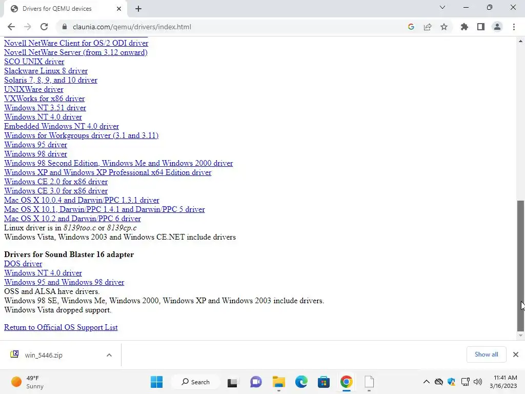
Task: Open the tab search dropdown chevron
Action: click(x=442, y=7)
